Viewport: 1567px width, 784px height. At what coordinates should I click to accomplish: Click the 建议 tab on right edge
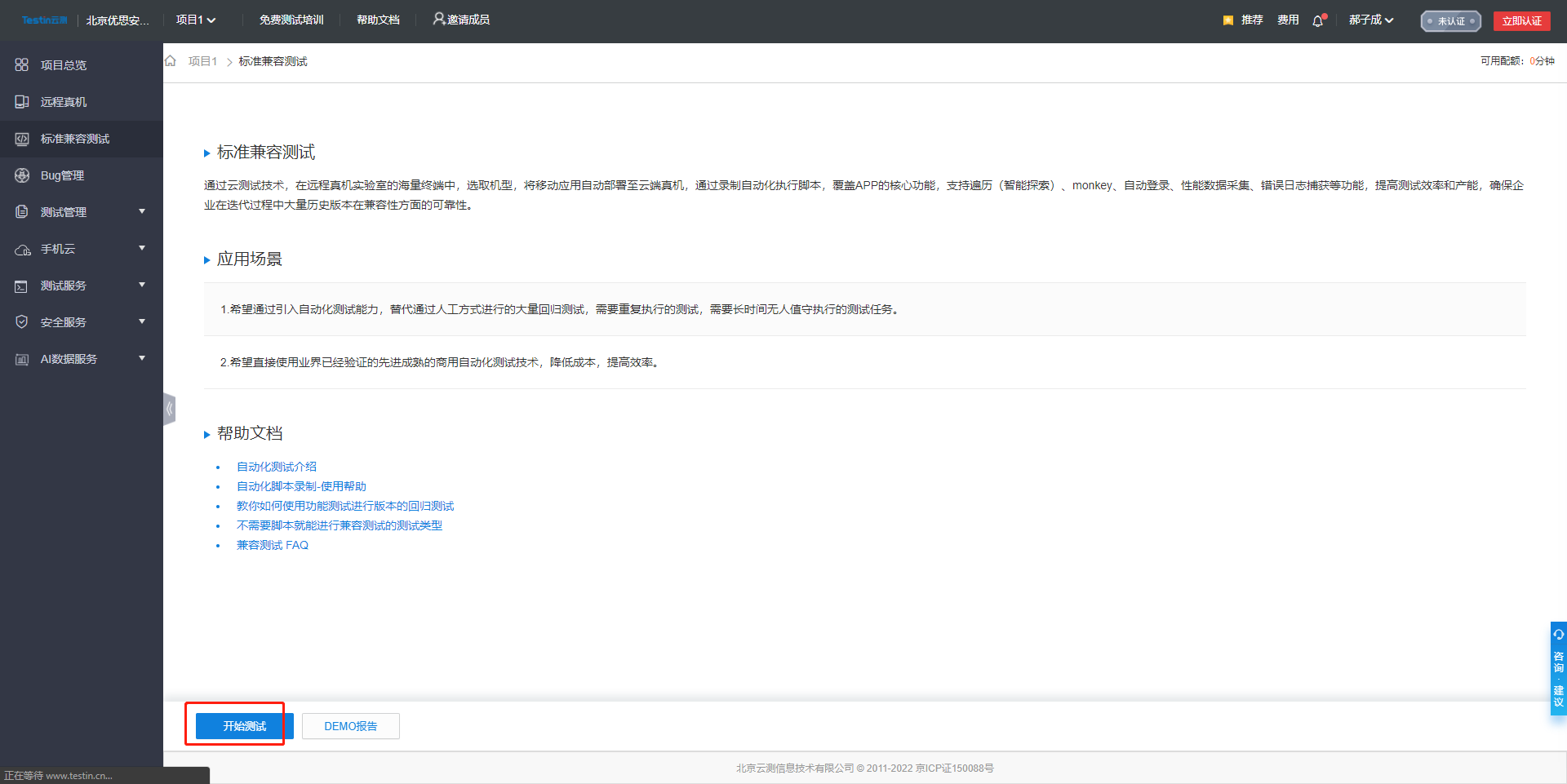coord(1559,696)
